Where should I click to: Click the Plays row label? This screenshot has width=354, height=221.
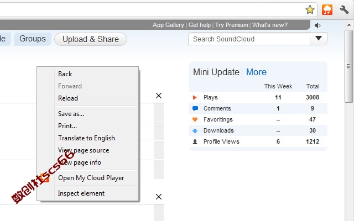coord(211,97)
